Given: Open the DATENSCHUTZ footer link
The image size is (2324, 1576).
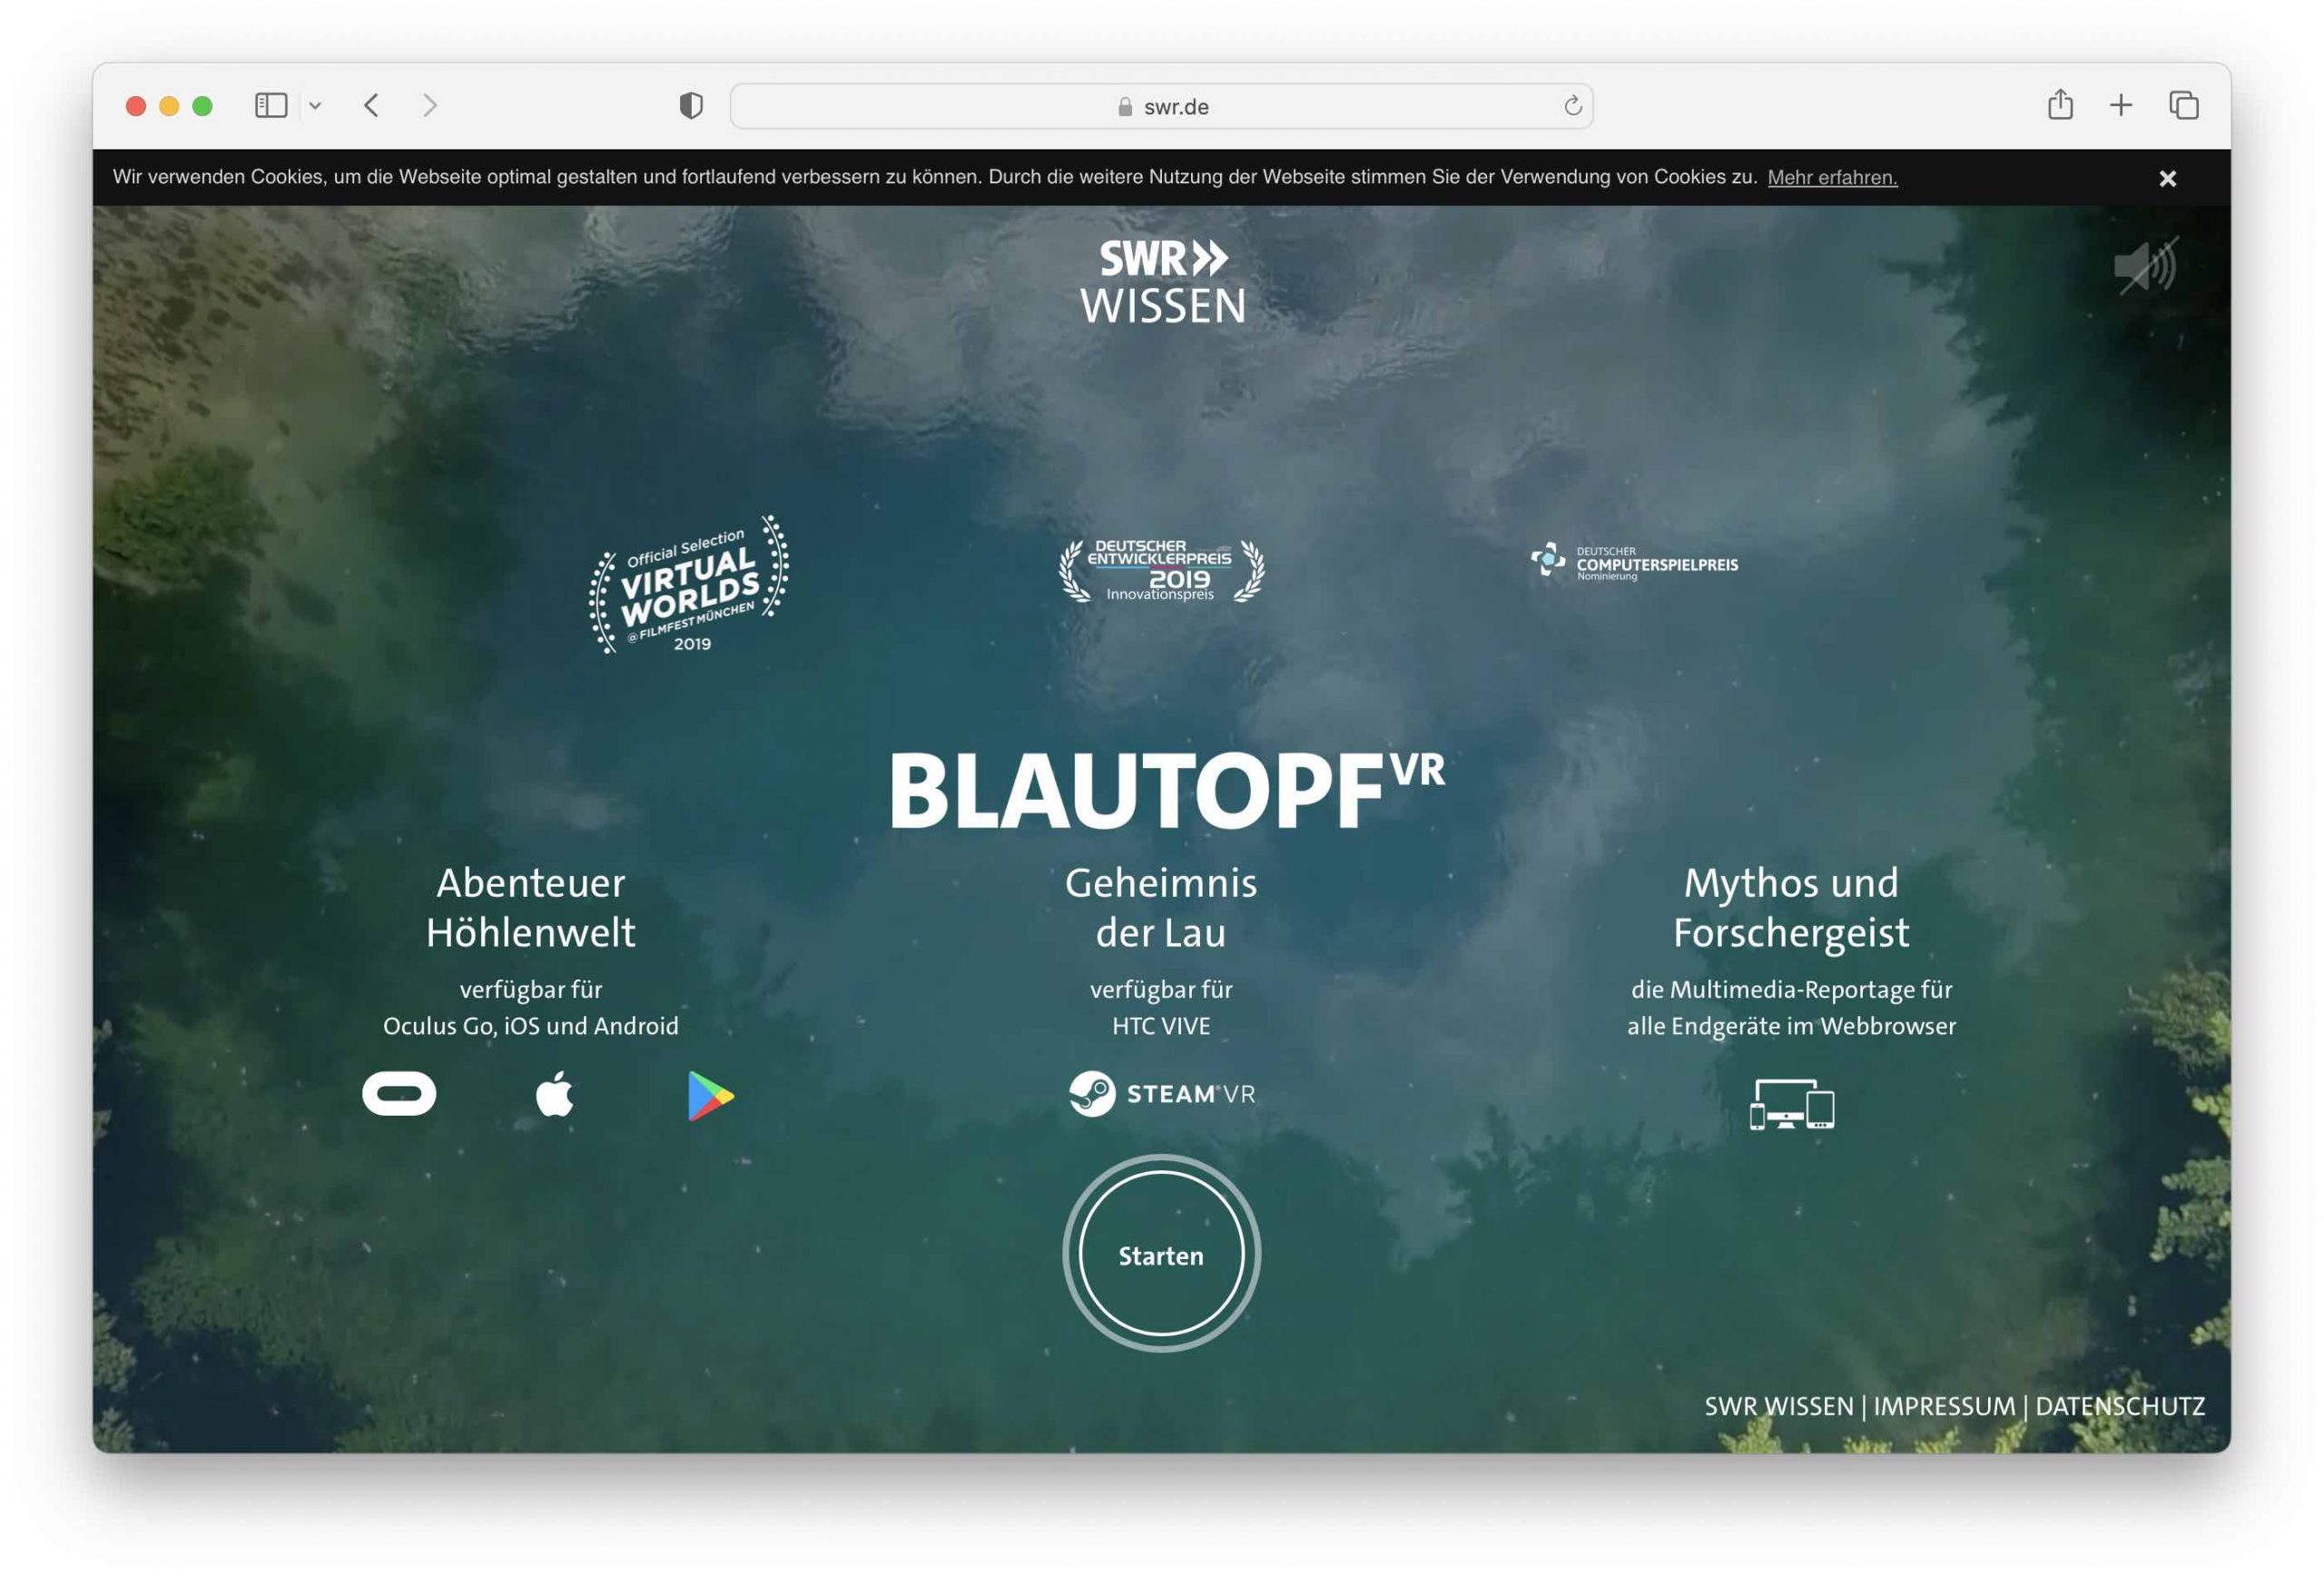Looking at the screenshot, I should click(2119, 1406).
